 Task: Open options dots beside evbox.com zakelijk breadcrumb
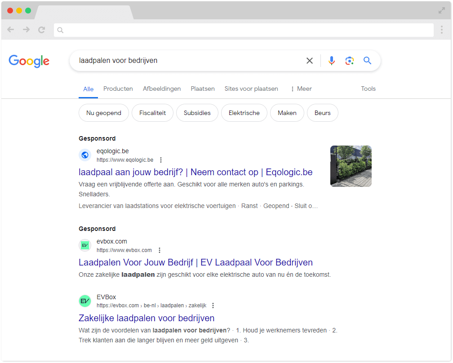click(x=213, y=305)
